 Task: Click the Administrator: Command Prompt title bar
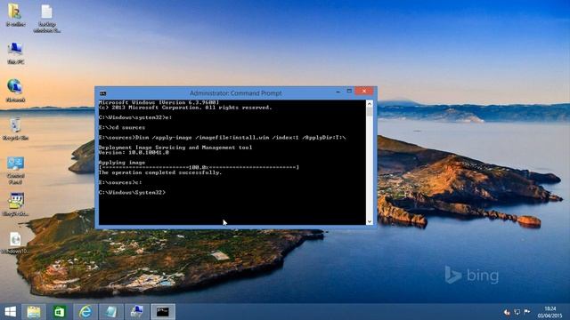(x=235, y=93)
